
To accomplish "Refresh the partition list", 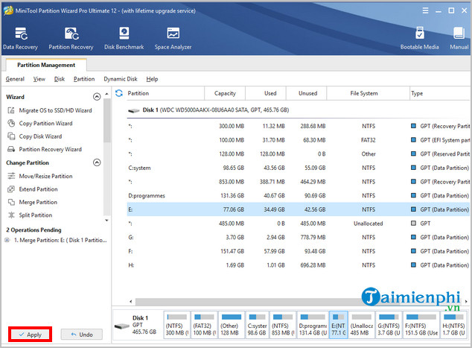I will 119,93.
